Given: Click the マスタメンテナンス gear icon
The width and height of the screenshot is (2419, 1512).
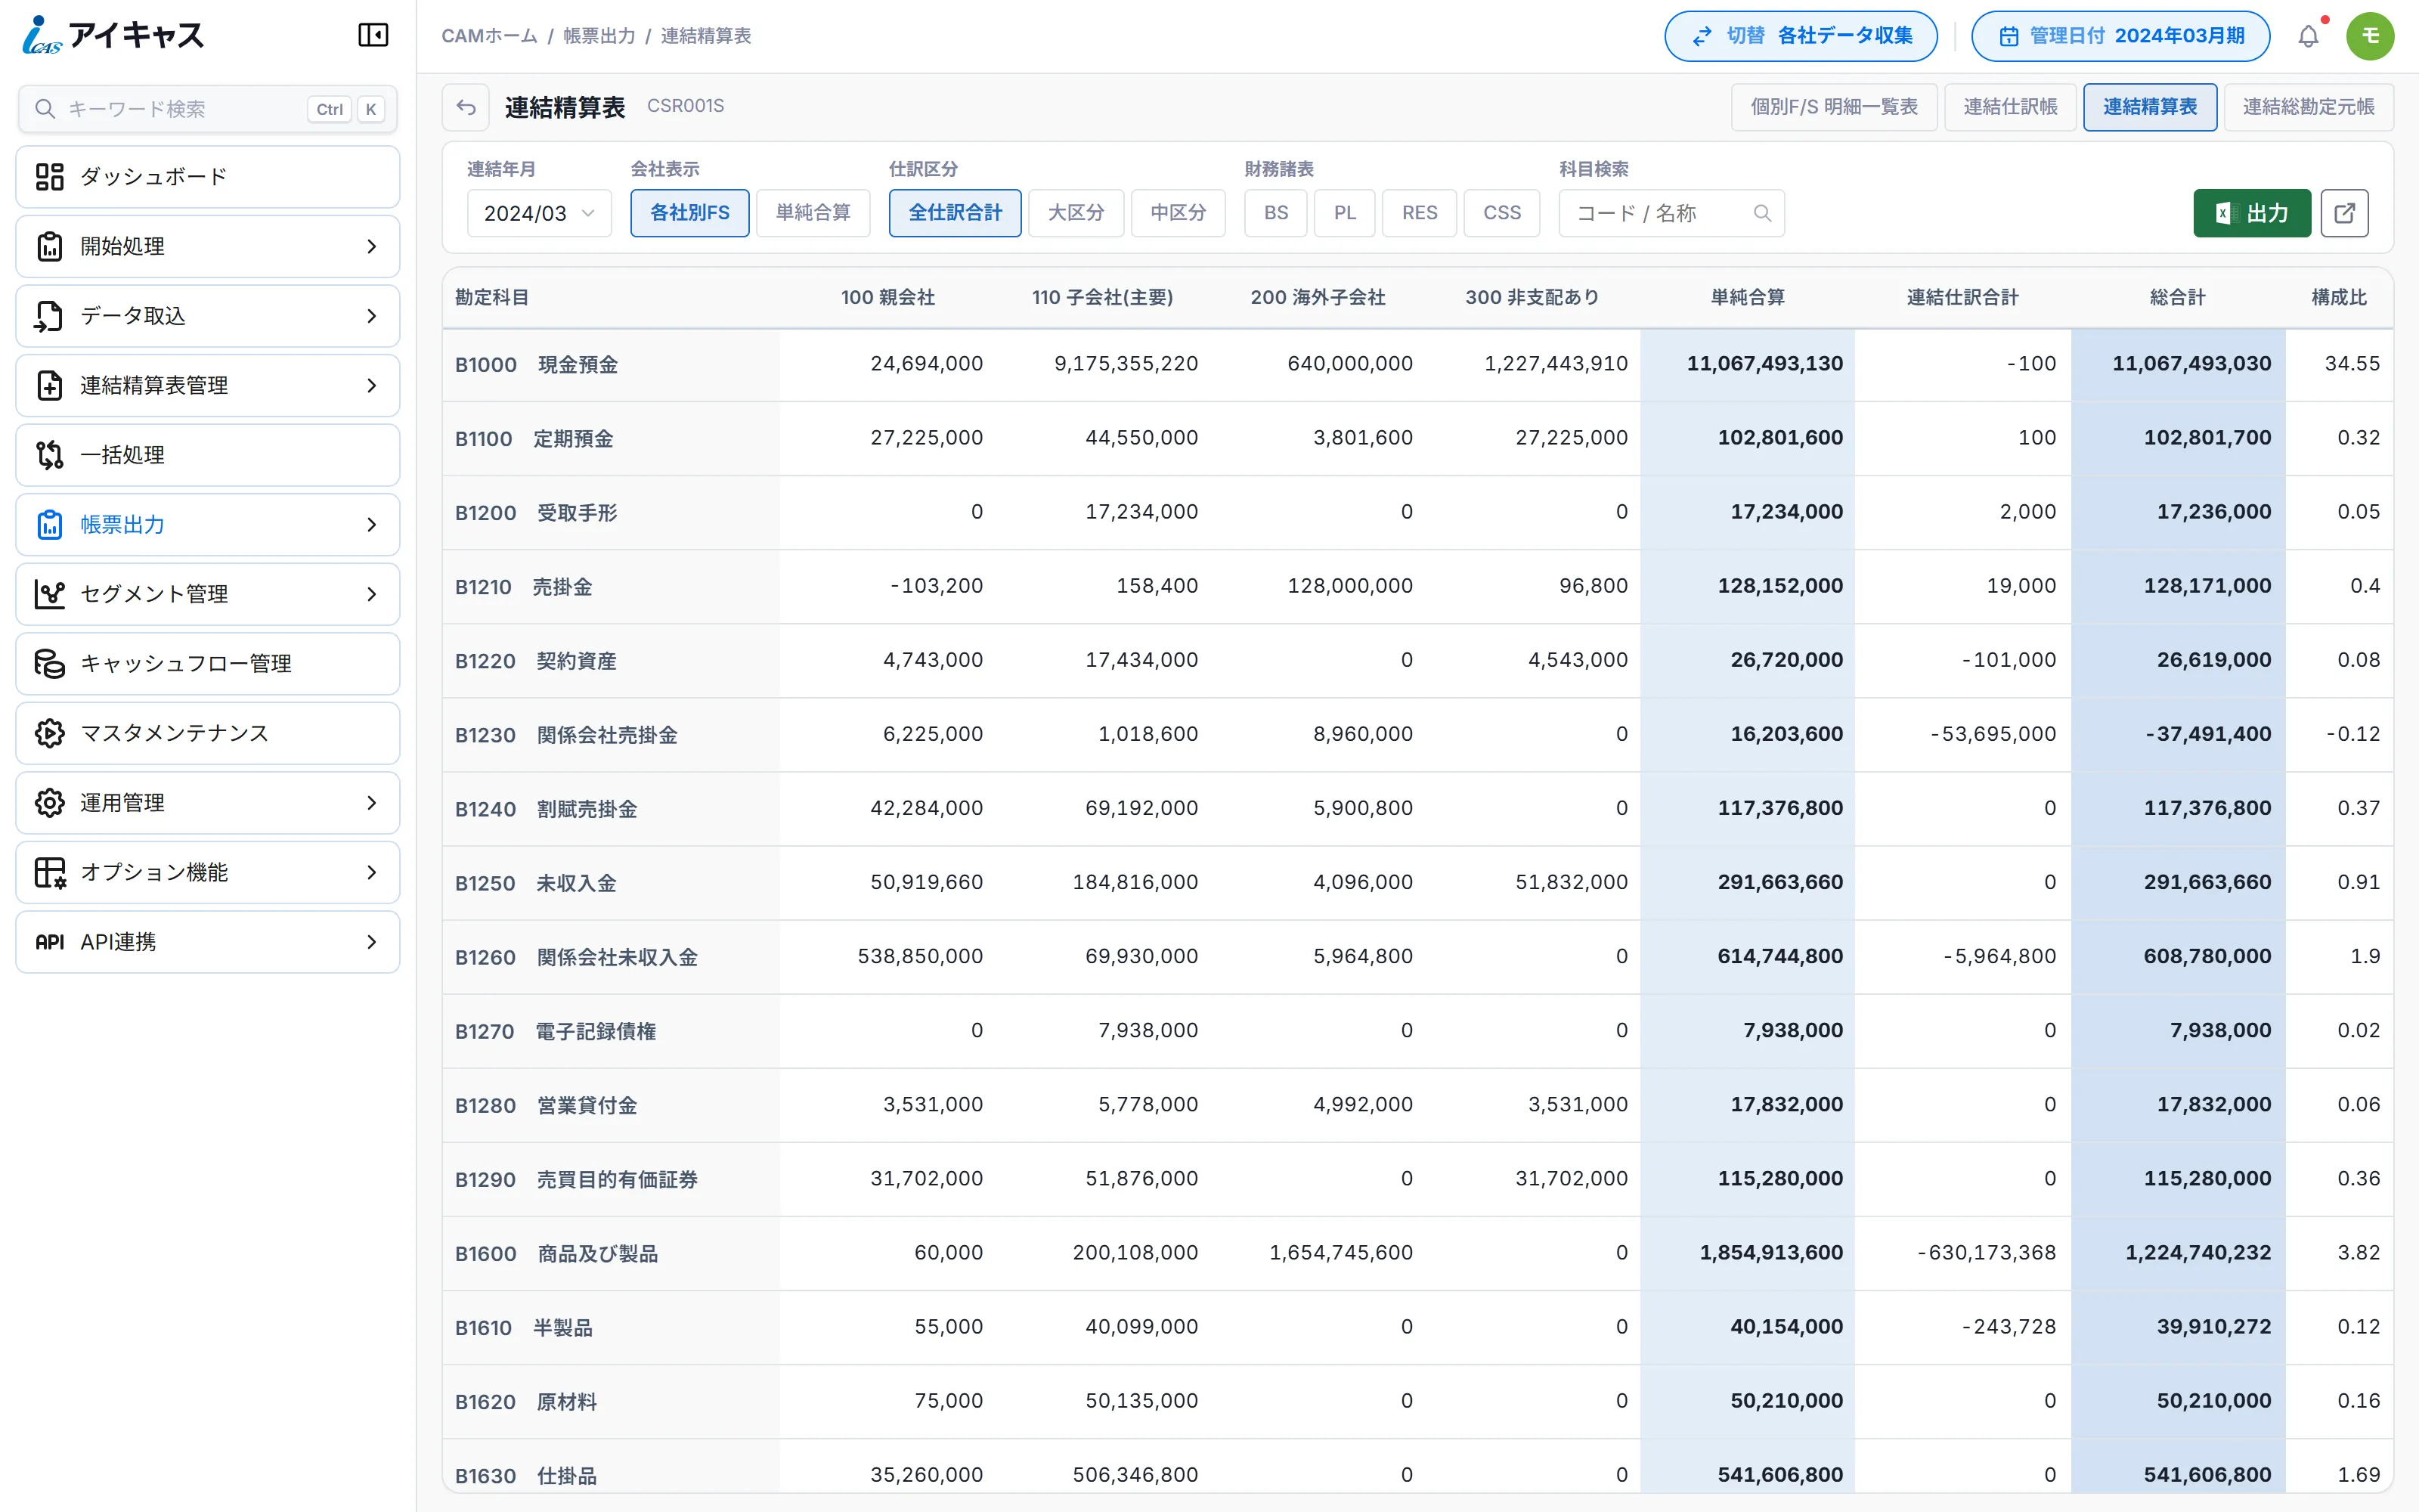Looking at the screenshot, I should pos(49,733).
